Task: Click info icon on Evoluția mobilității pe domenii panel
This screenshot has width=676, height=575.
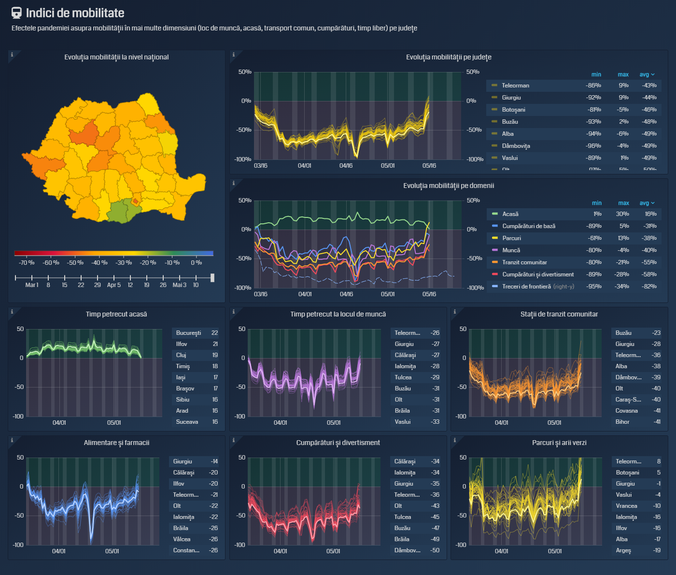Action: (x=234, y=183)
